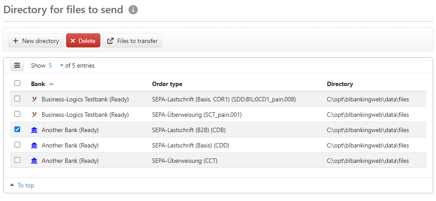Image resolution: width=436 pixels, height=201 pixels.
Task: Click the info icon beside the page title
Action: (133, 10)
